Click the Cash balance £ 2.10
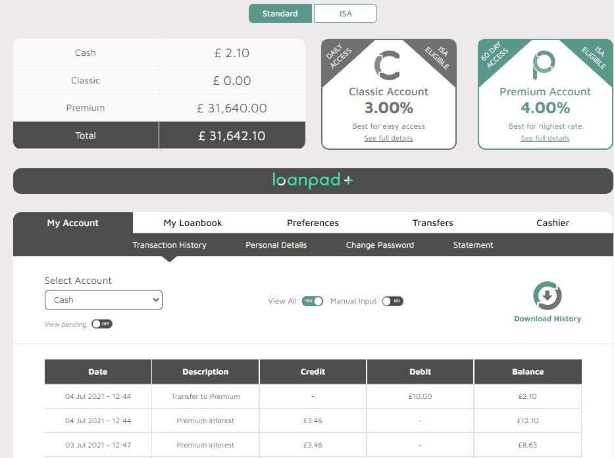Screen dimensions: 614x458 click(x=232, y=53)
